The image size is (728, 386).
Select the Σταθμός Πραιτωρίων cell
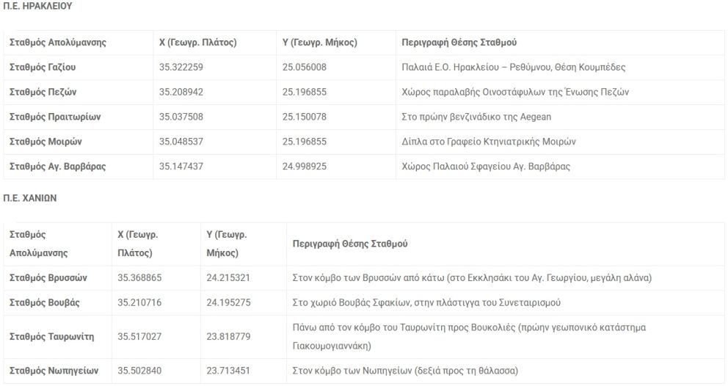[x=55, y=117]
